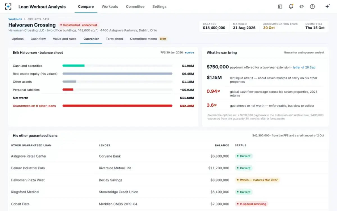Select the Cash flow sub-tab
The image size is (337, 211).
[38, 39]
